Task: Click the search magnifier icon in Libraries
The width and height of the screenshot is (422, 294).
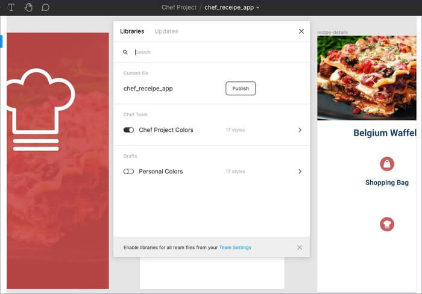Action: [x=125, y=52]
